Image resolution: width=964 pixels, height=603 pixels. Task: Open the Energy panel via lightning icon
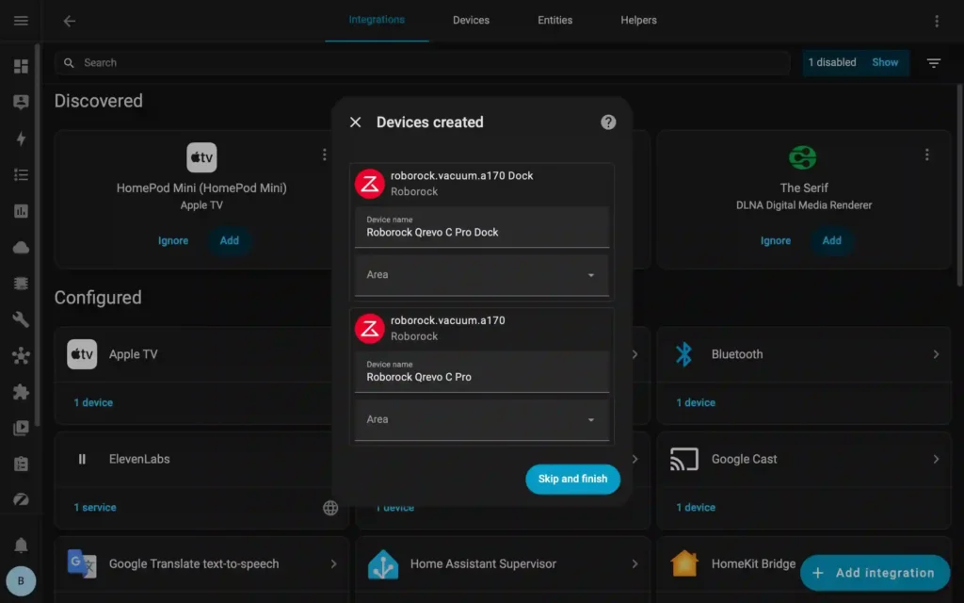coord(21,138)
